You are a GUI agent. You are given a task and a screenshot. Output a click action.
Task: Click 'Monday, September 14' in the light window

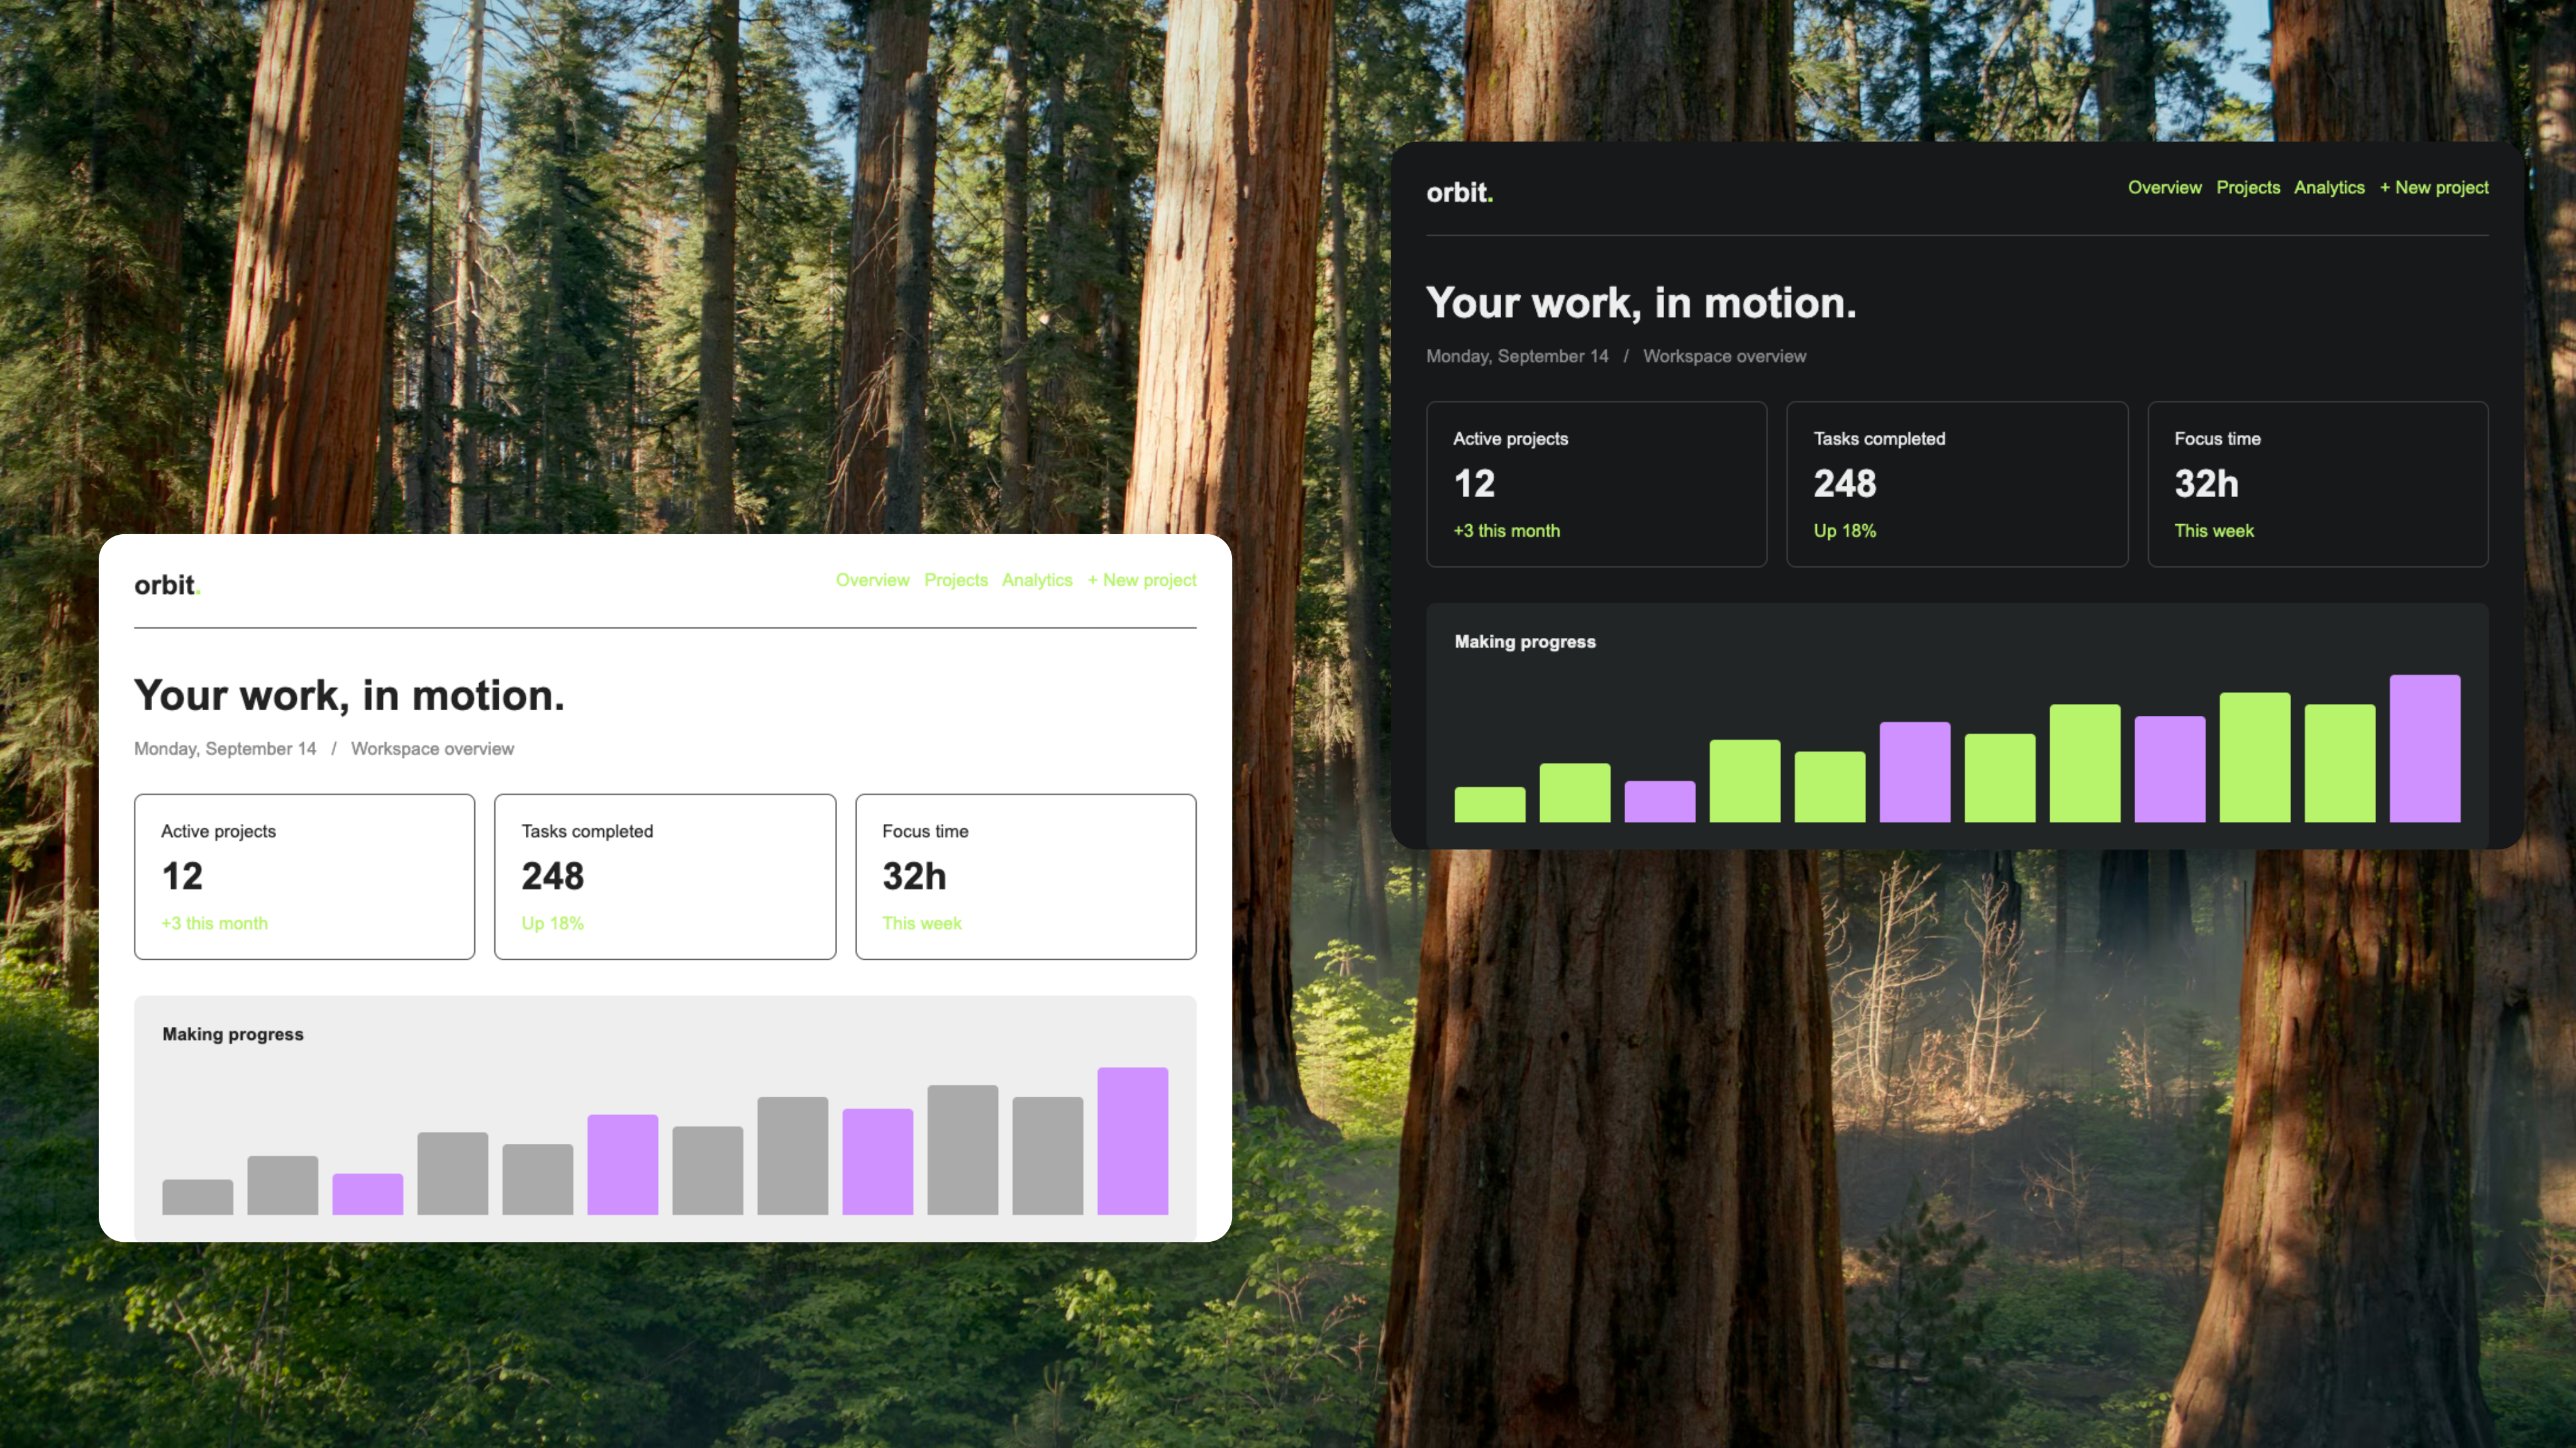pyautogui.click(x=225, y=749)
